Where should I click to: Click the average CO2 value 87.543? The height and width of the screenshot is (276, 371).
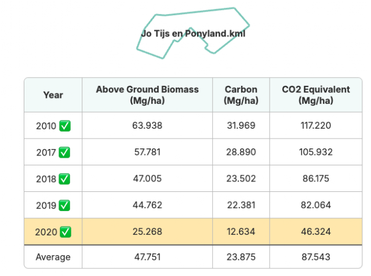[315, 257]
